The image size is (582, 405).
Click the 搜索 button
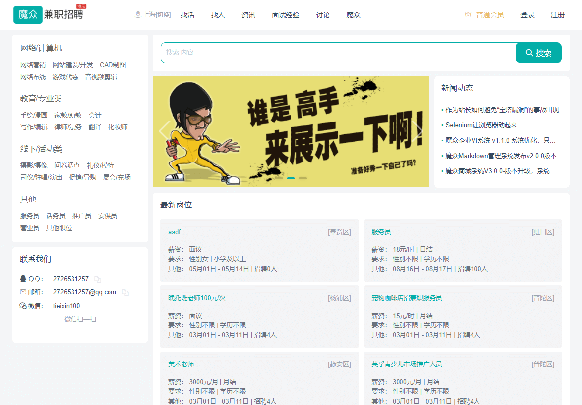pyautogui.click(x=539, y=53)
